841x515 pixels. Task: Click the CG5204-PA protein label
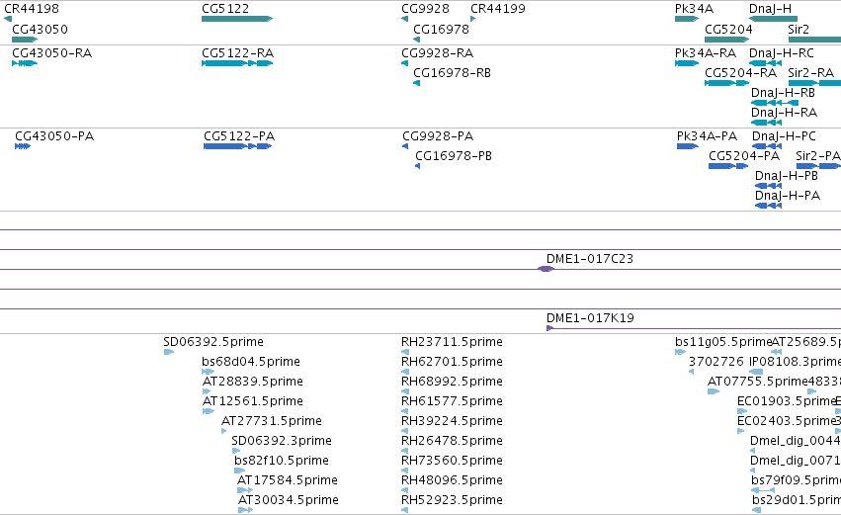(x=744, y=156)
